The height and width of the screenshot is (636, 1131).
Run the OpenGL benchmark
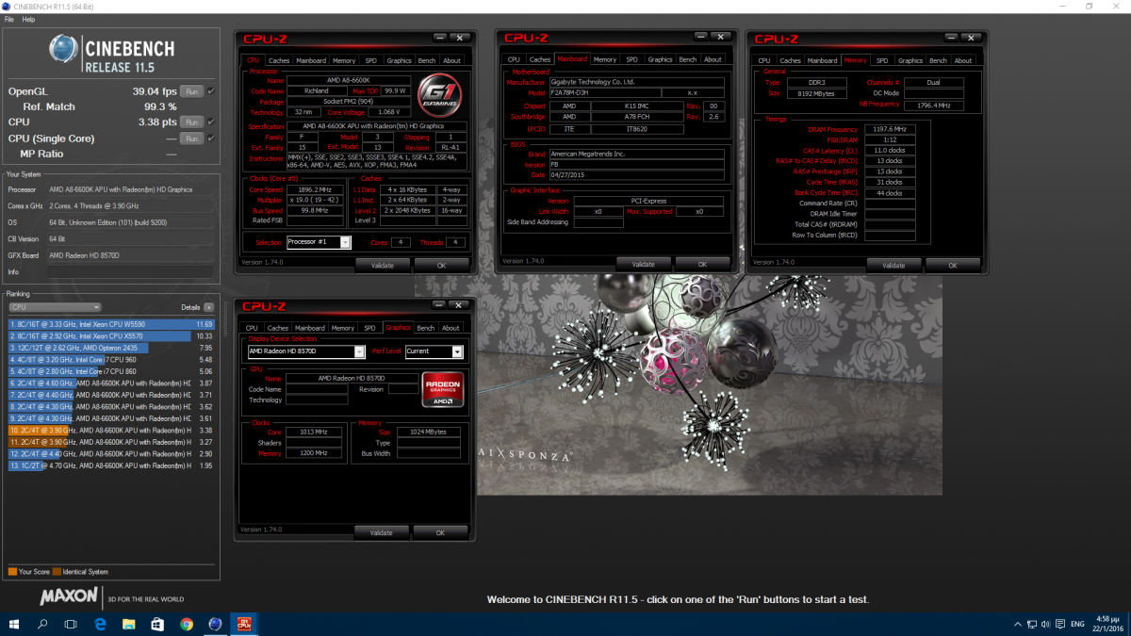(192, 91)
